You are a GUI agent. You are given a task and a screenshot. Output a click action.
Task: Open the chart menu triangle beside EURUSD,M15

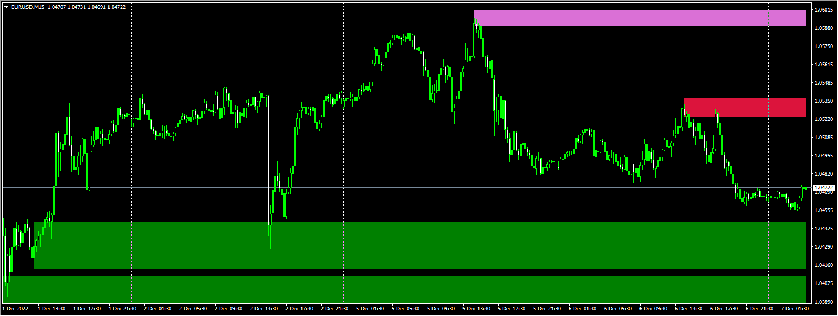[6, 7]
